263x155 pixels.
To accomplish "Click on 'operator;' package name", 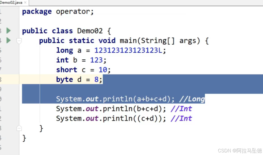I will click(x=75, y=12).
